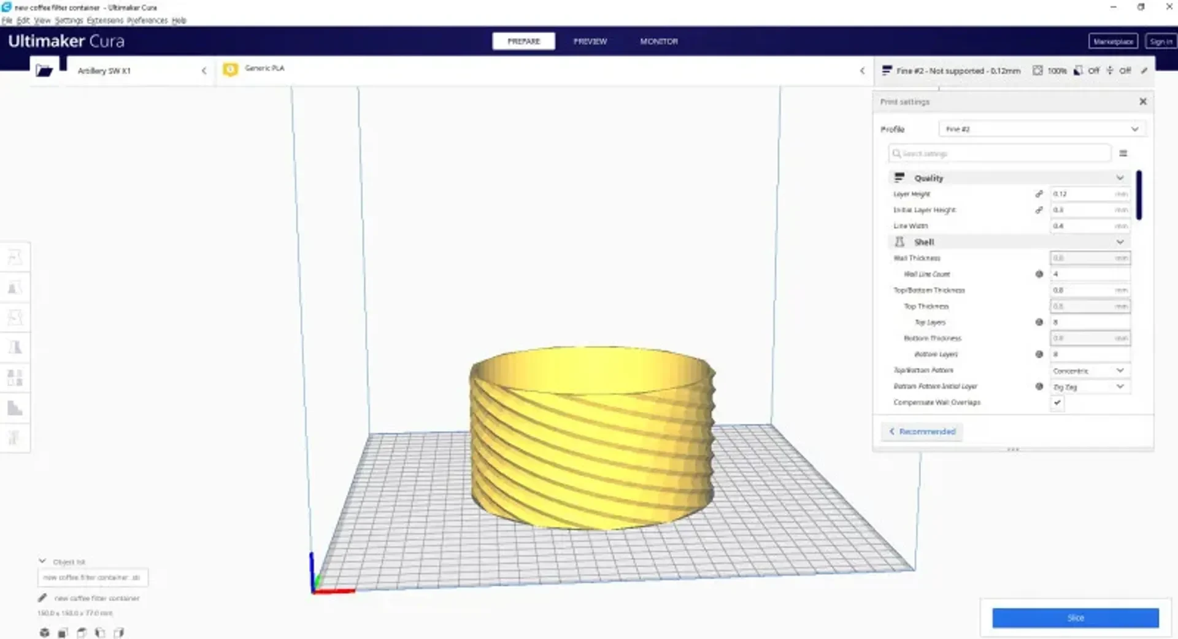Viewport: 1178px width, 639px height.
Task: Select the Mirror tool in left toolbar
Action: pyautogui.click(x=15, y=347)
